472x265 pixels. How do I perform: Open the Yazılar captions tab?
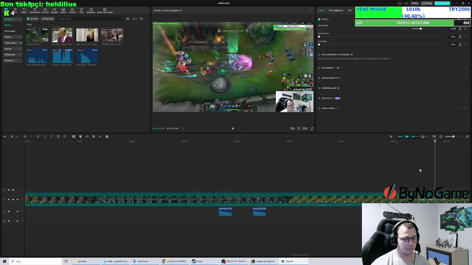[63, 10]
